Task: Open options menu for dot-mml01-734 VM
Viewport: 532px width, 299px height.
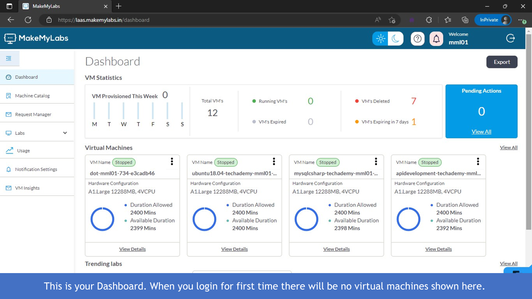Action: [172, 161]
